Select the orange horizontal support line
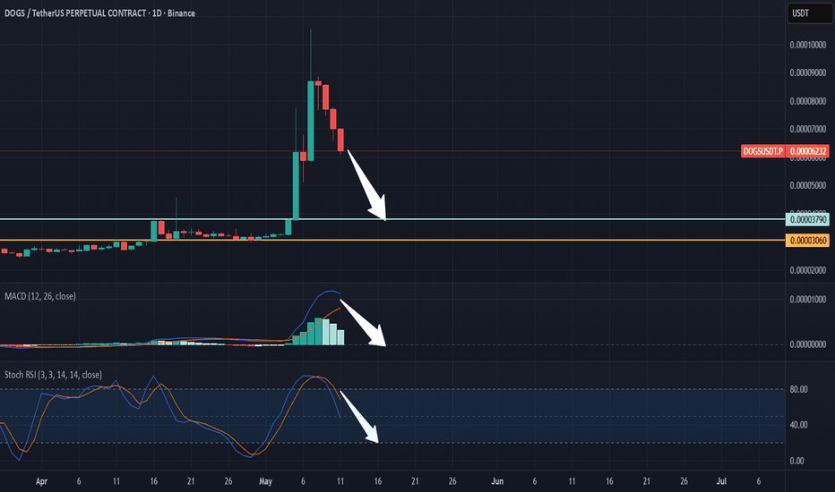Screen dimensions: 835x492 point(392,241)
